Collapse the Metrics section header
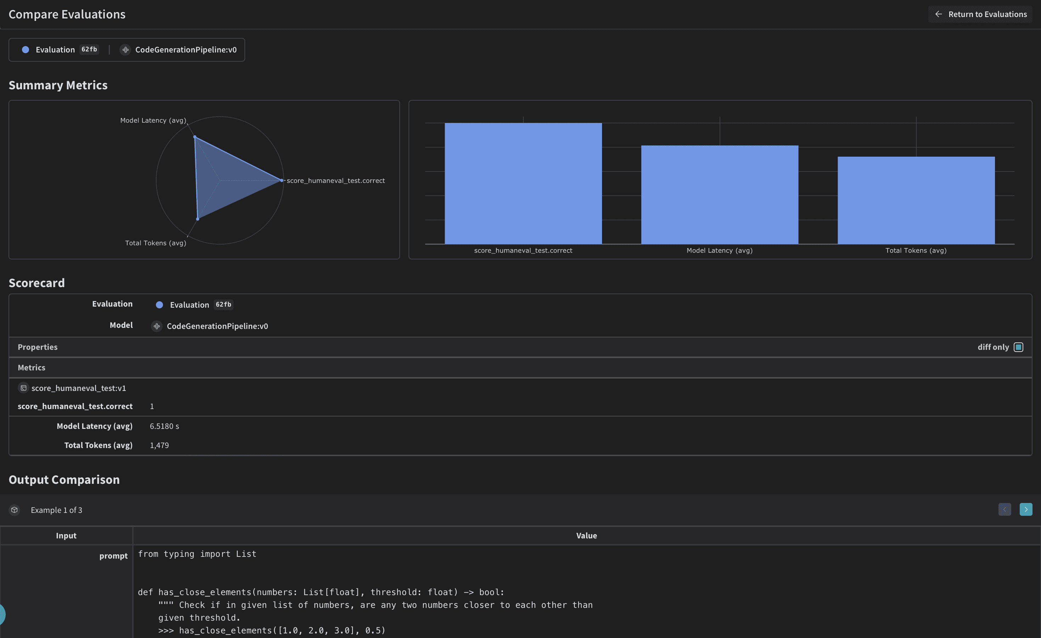 (520, 368)
